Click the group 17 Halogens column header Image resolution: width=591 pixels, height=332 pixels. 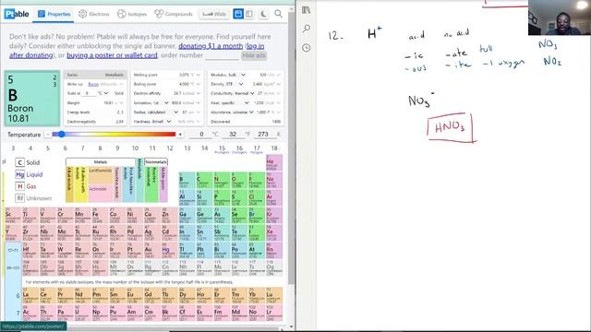257,149
